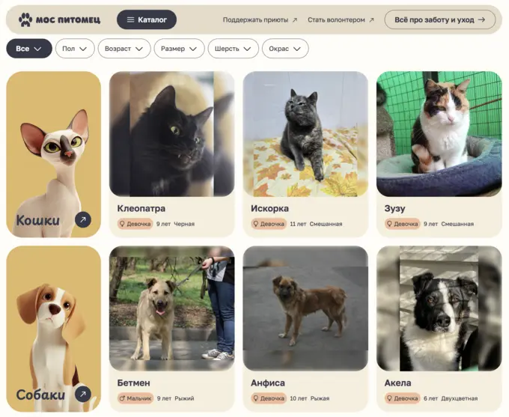Click the arrow icon on Кошки card
The width and height of the screenshot is (509, 417).
(83, 219)
